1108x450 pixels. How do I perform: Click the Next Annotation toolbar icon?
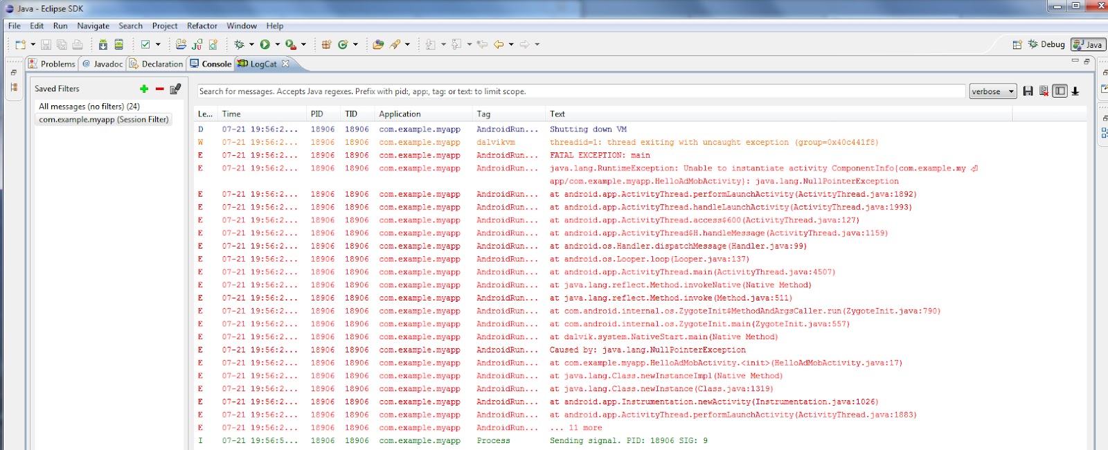pos(431,44)
